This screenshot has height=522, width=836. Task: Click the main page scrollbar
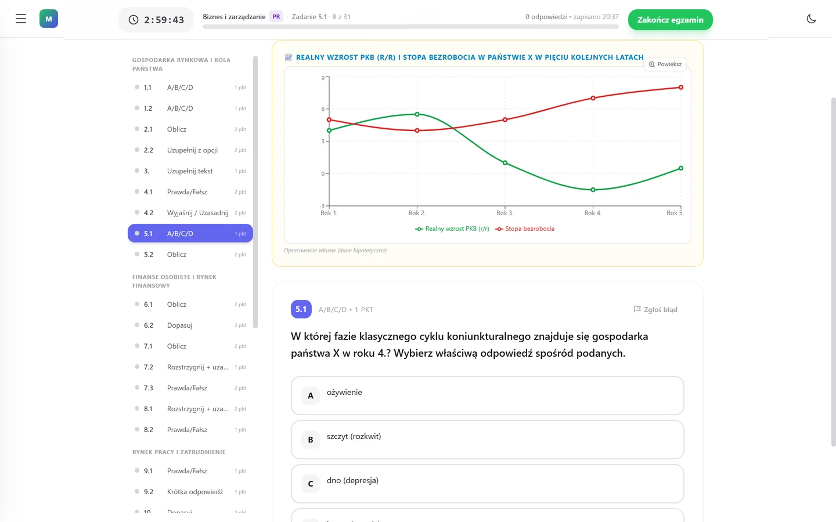(834, 271)
